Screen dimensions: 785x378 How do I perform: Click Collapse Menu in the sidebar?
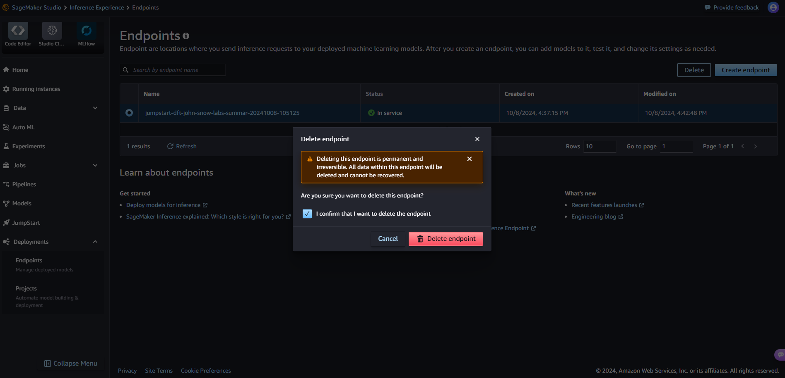coord(71,364)
